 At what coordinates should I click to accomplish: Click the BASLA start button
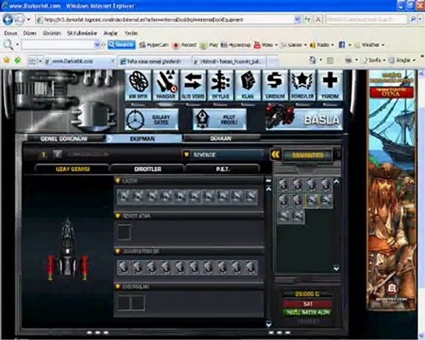[304, 119]
